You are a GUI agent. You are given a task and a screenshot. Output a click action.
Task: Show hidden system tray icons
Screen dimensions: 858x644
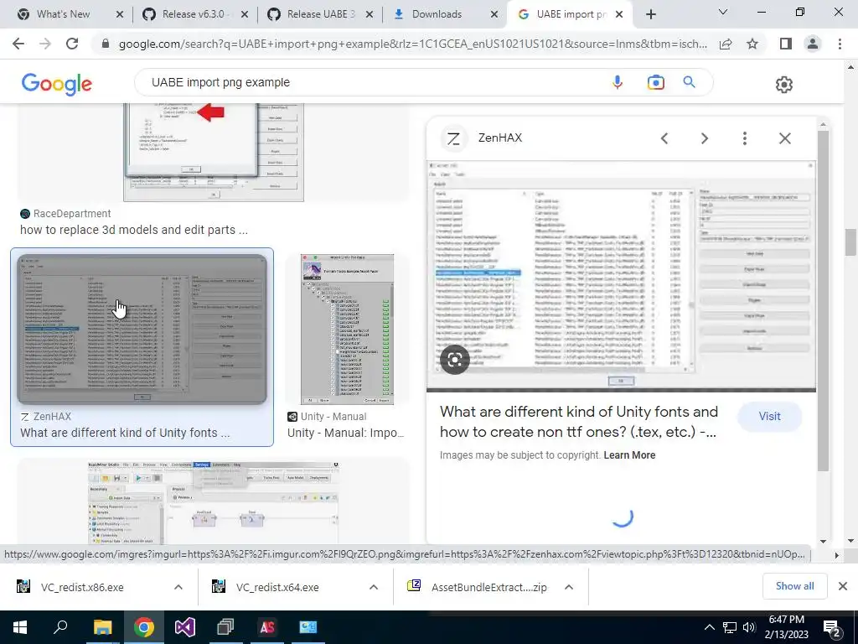click(x=709, y=627)
